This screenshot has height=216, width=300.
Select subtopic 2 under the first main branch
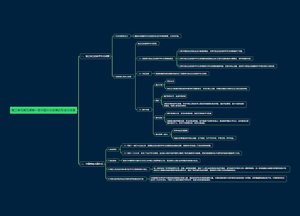click(x=124, y=77)
